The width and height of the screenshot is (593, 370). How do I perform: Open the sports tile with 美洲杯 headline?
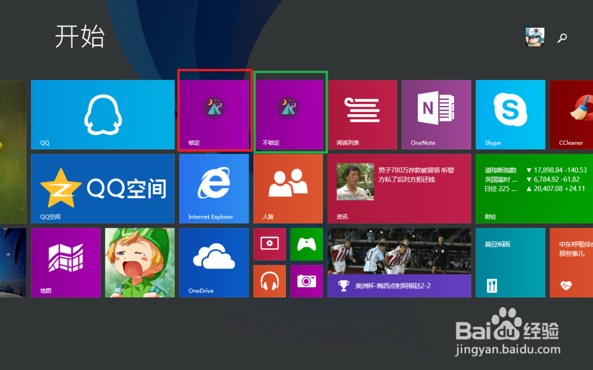(399, 262)
